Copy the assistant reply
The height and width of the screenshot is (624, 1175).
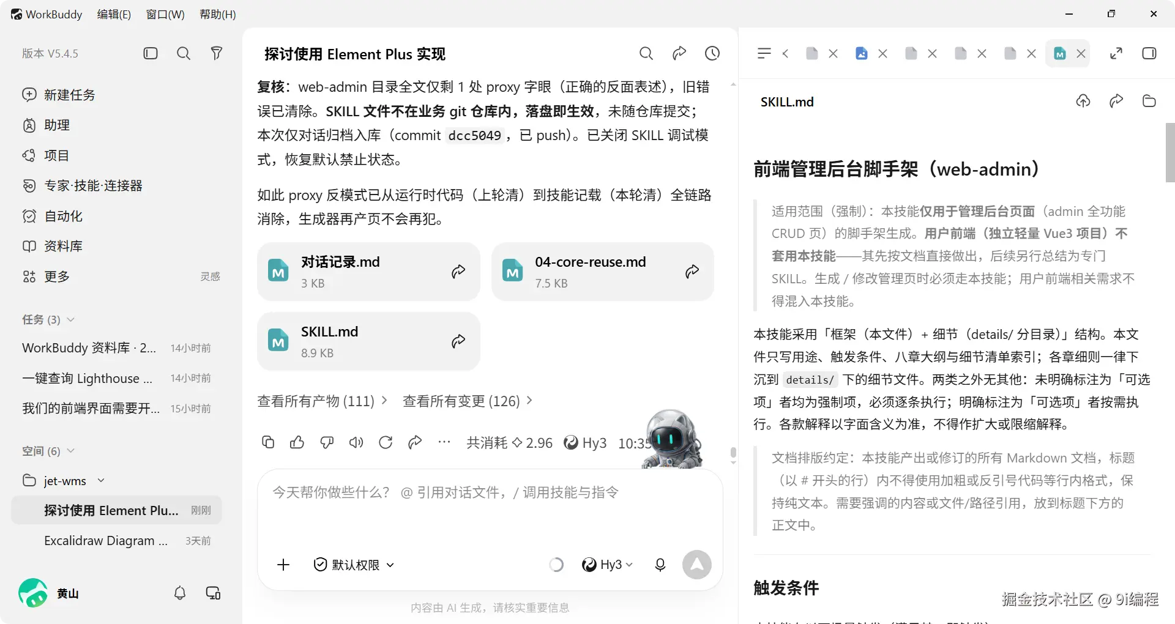click(x=268, y=442)
